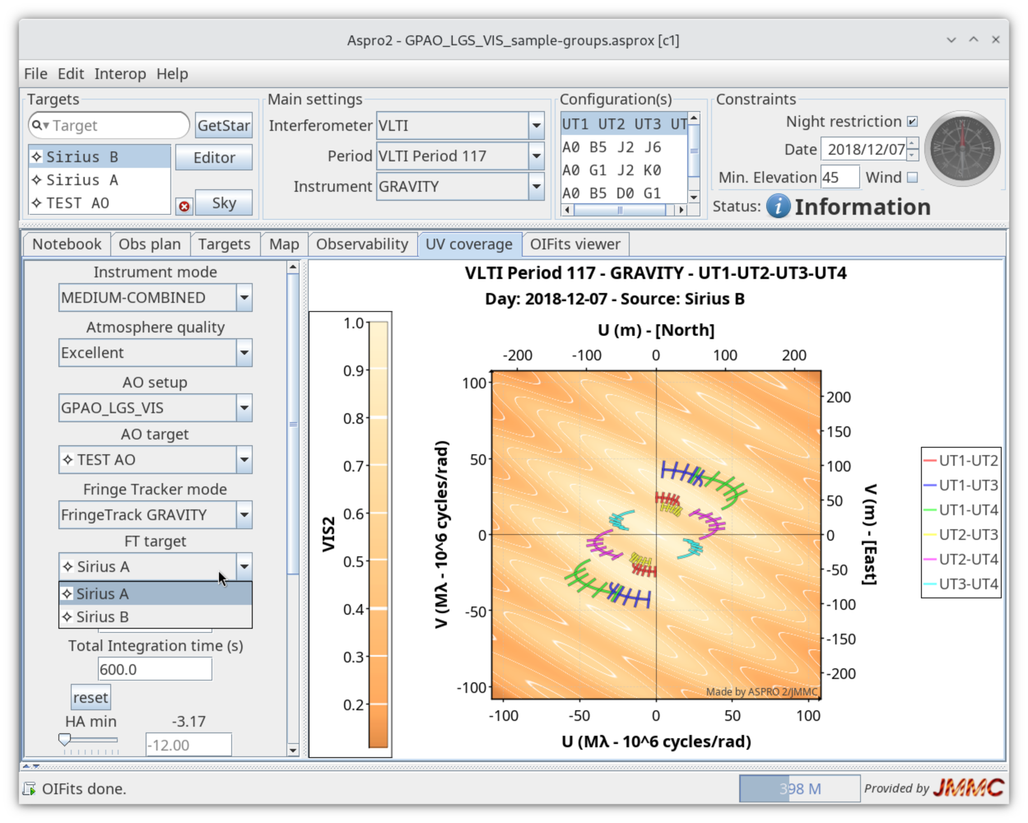Toggle the Night restriction checkbox
Image resolution: width=1028 pixels, height=823 pixels.
point(912,121)
